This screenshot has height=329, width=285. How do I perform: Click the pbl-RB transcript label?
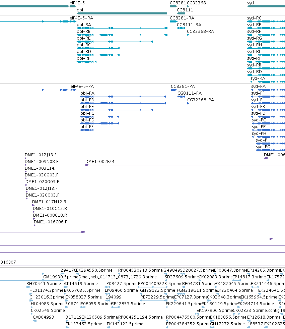[x=84, y=32]
